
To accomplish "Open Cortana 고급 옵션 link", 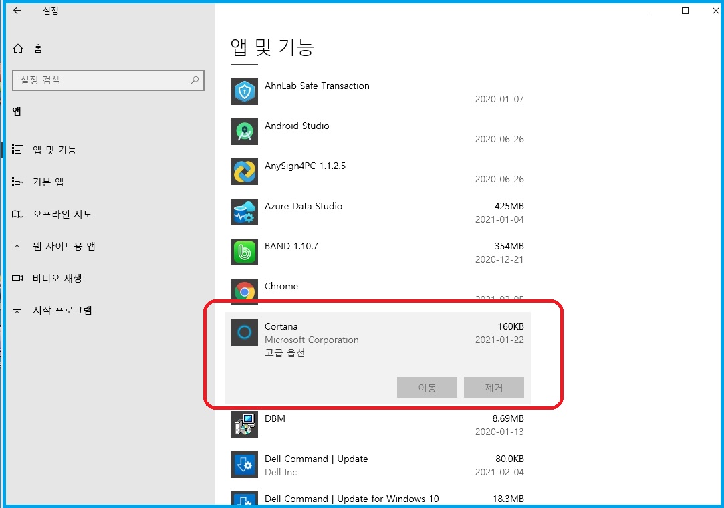I will [285, 353].
